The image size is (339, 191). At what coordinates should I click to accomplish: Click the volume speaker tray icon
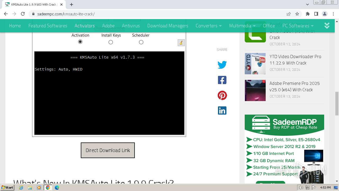[x=301, y=188]
